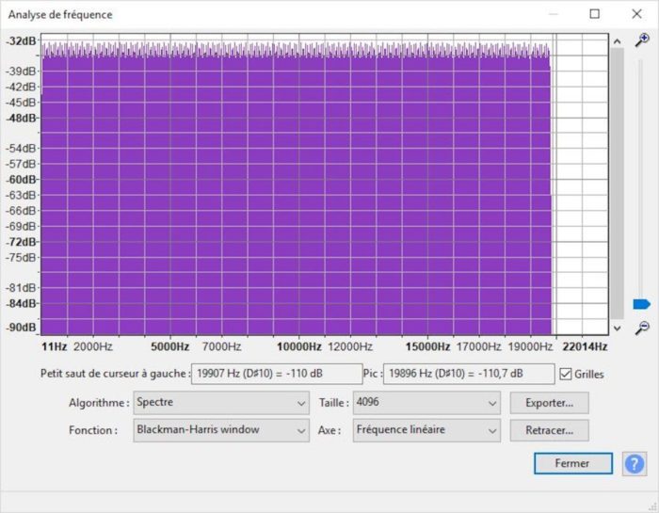
Task: Click the Retracer... button
Action: [549, 430]
